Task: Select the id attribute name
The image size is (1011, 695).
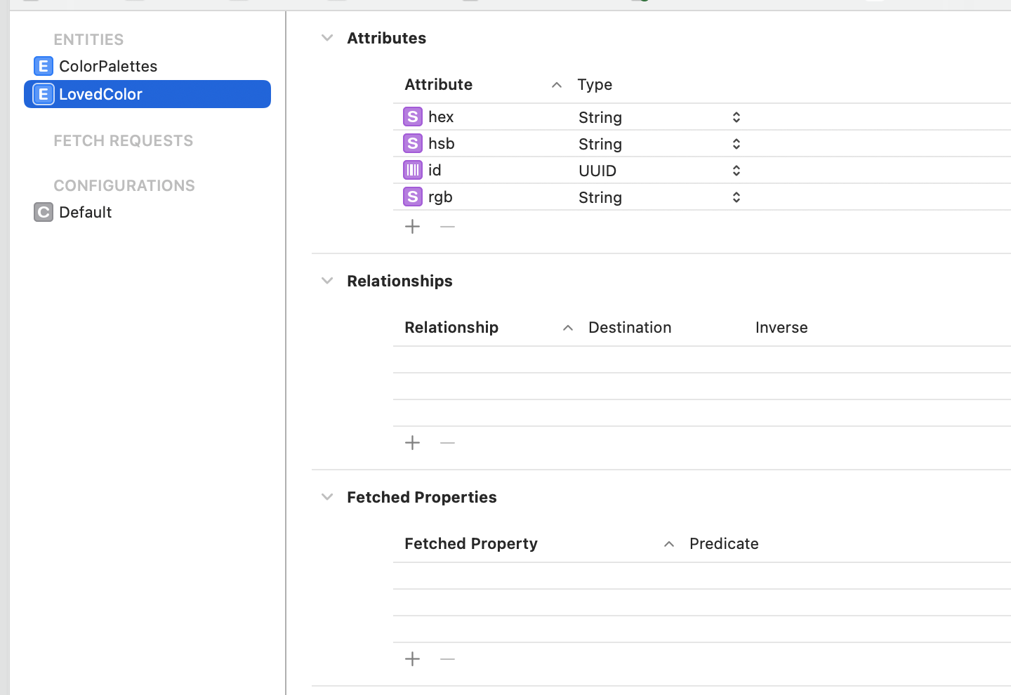Action: point(435,170)
